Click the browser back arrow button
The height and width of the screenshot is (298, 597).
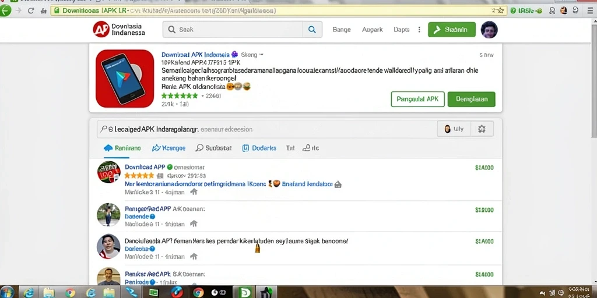point(5,10)
